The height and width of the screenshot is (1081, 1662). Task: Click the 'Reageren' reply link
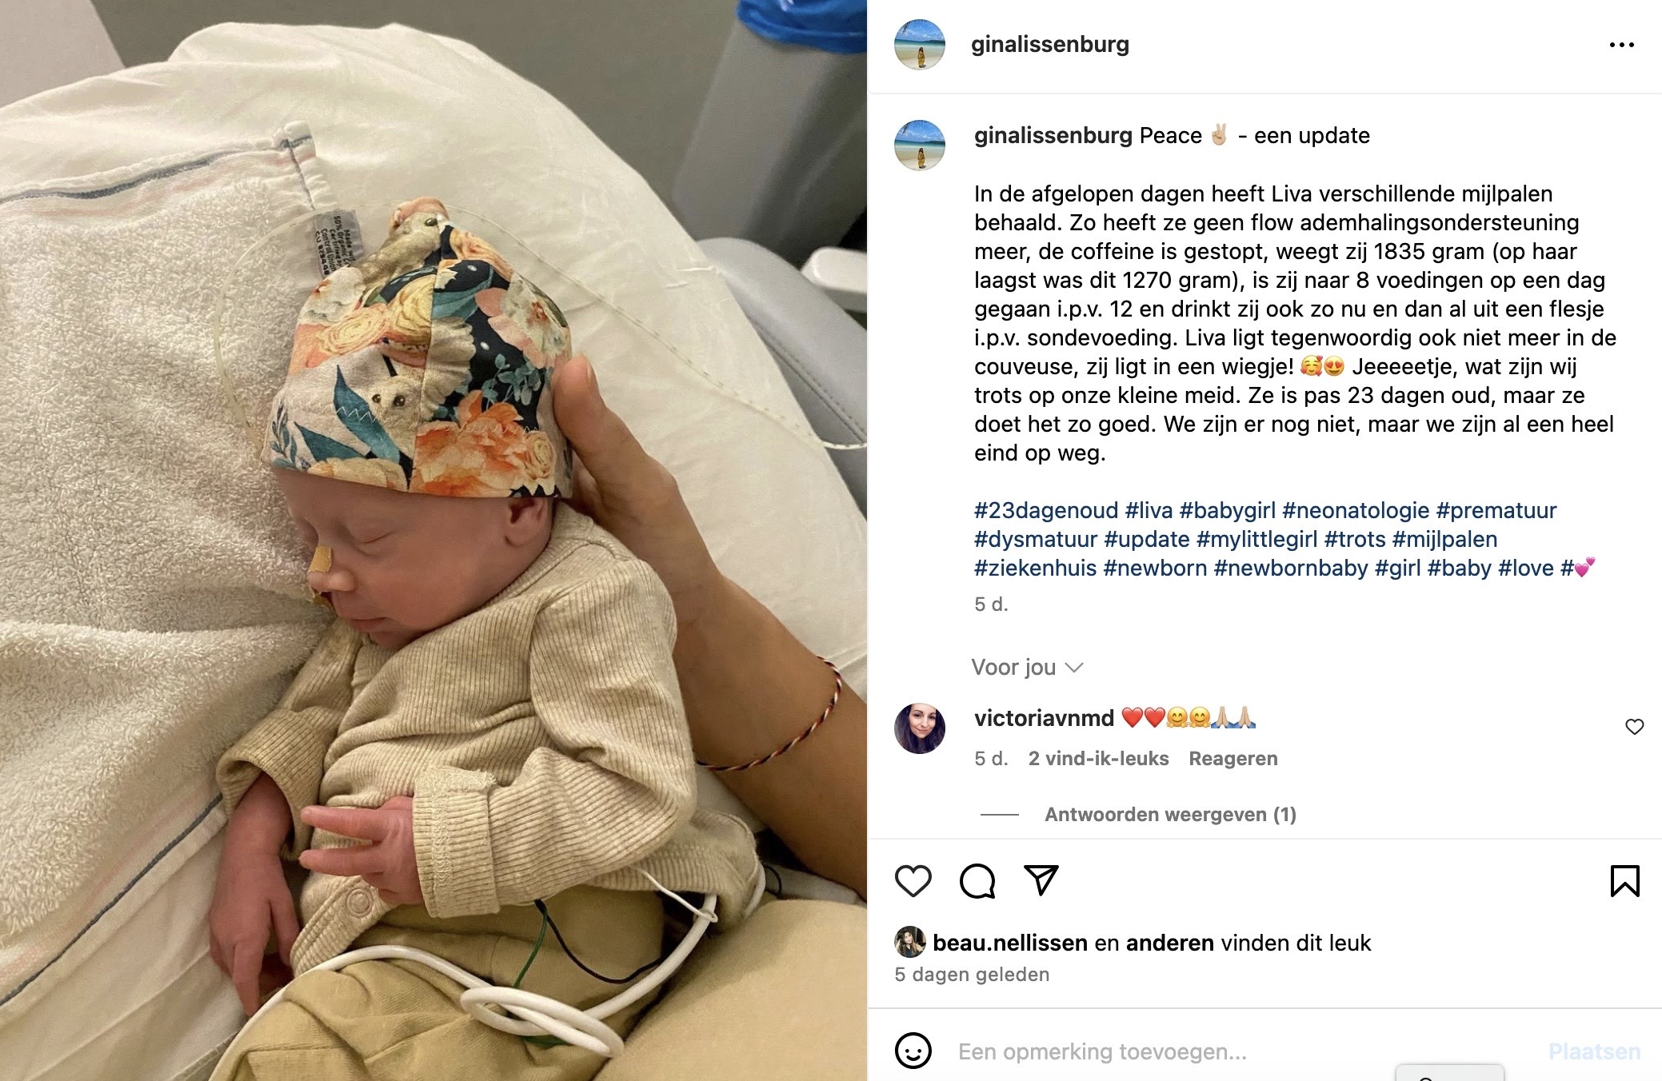point(1233,758)
